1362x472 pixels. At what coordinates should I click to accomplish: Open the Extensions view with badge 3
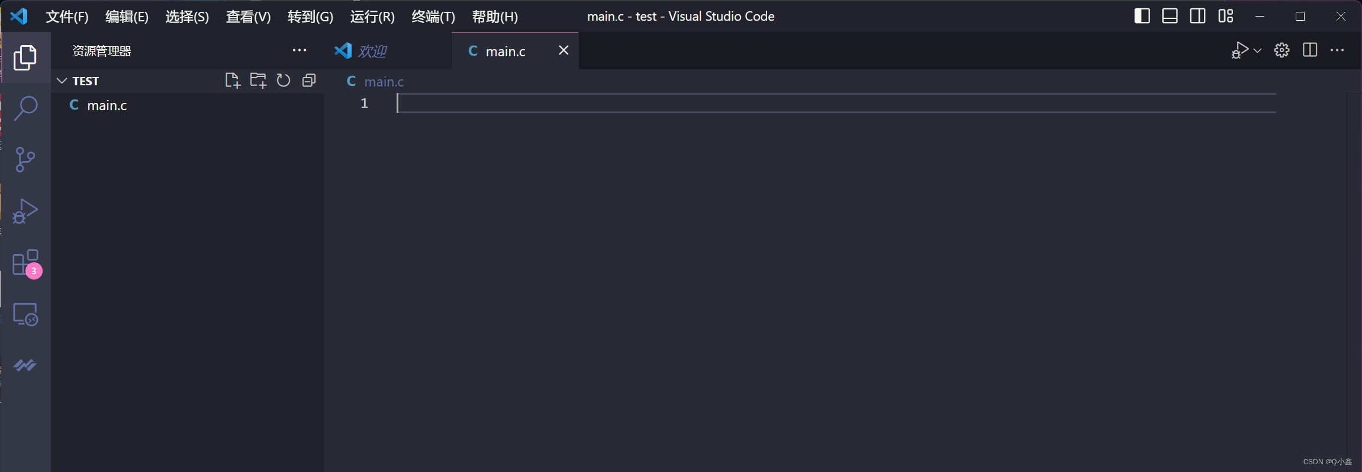coord(27,264)
